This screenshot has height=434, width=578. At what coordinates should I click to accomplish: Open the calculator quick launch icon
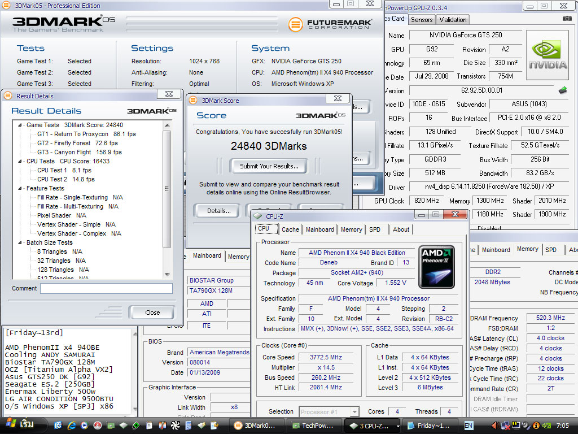coord(189,426)
